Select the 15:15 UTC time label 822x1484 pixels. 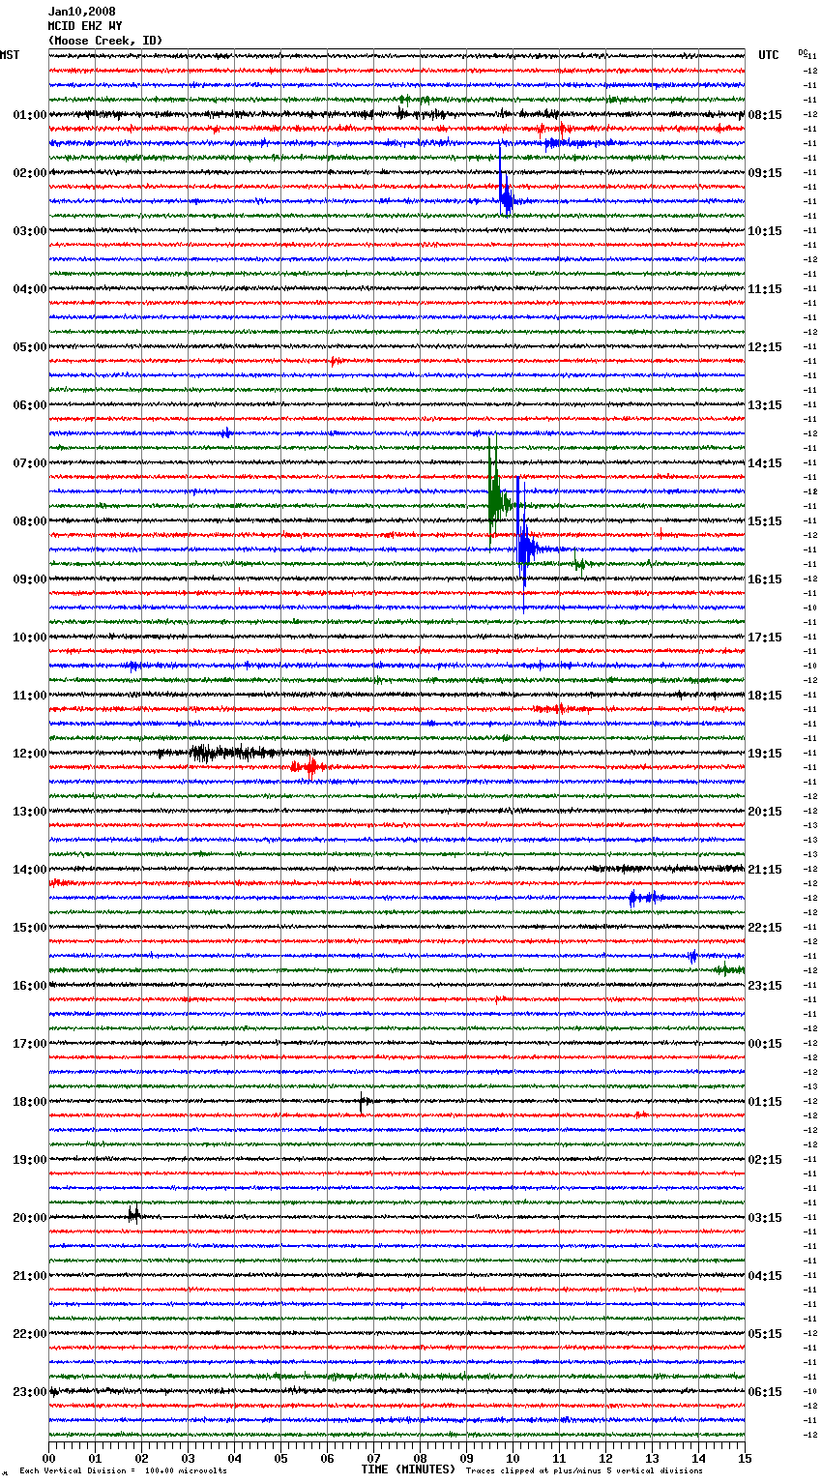coord(765,521)
